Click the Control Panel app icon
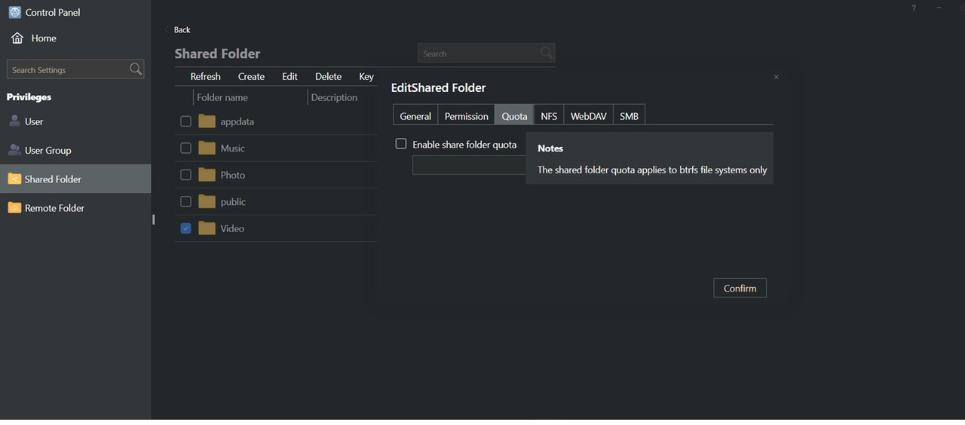965x425 pixels. [14, 12]
